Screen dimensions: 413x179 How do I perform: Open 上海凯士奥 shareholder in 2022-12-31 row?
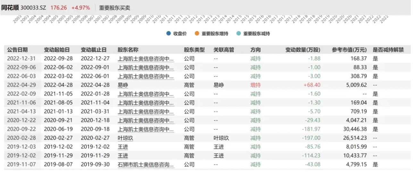(x=146, y=58)
